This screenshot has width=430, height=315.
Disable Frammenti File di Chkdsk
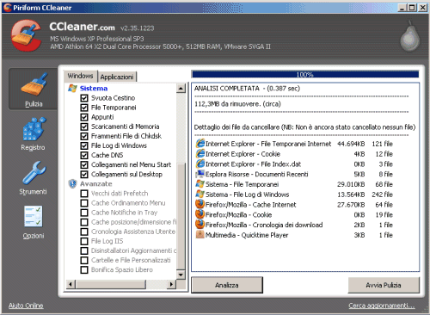coord(84,136)
